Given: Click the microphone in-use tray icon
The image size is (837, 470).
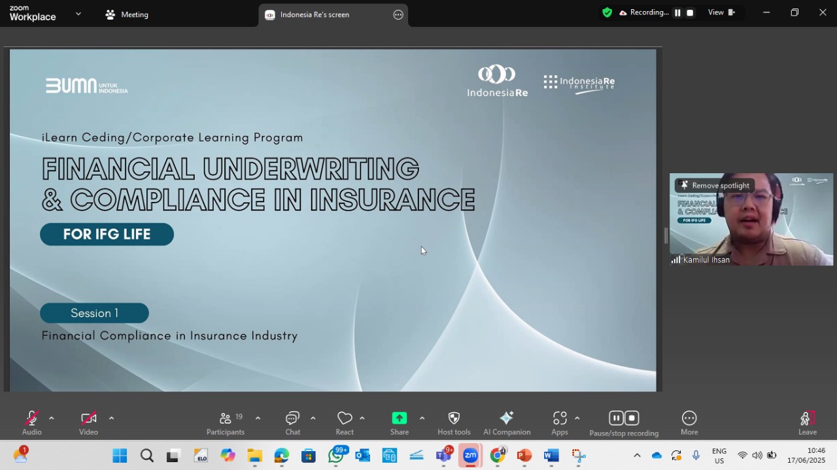Looking at the screenshot, I should [x=696, y=456].
